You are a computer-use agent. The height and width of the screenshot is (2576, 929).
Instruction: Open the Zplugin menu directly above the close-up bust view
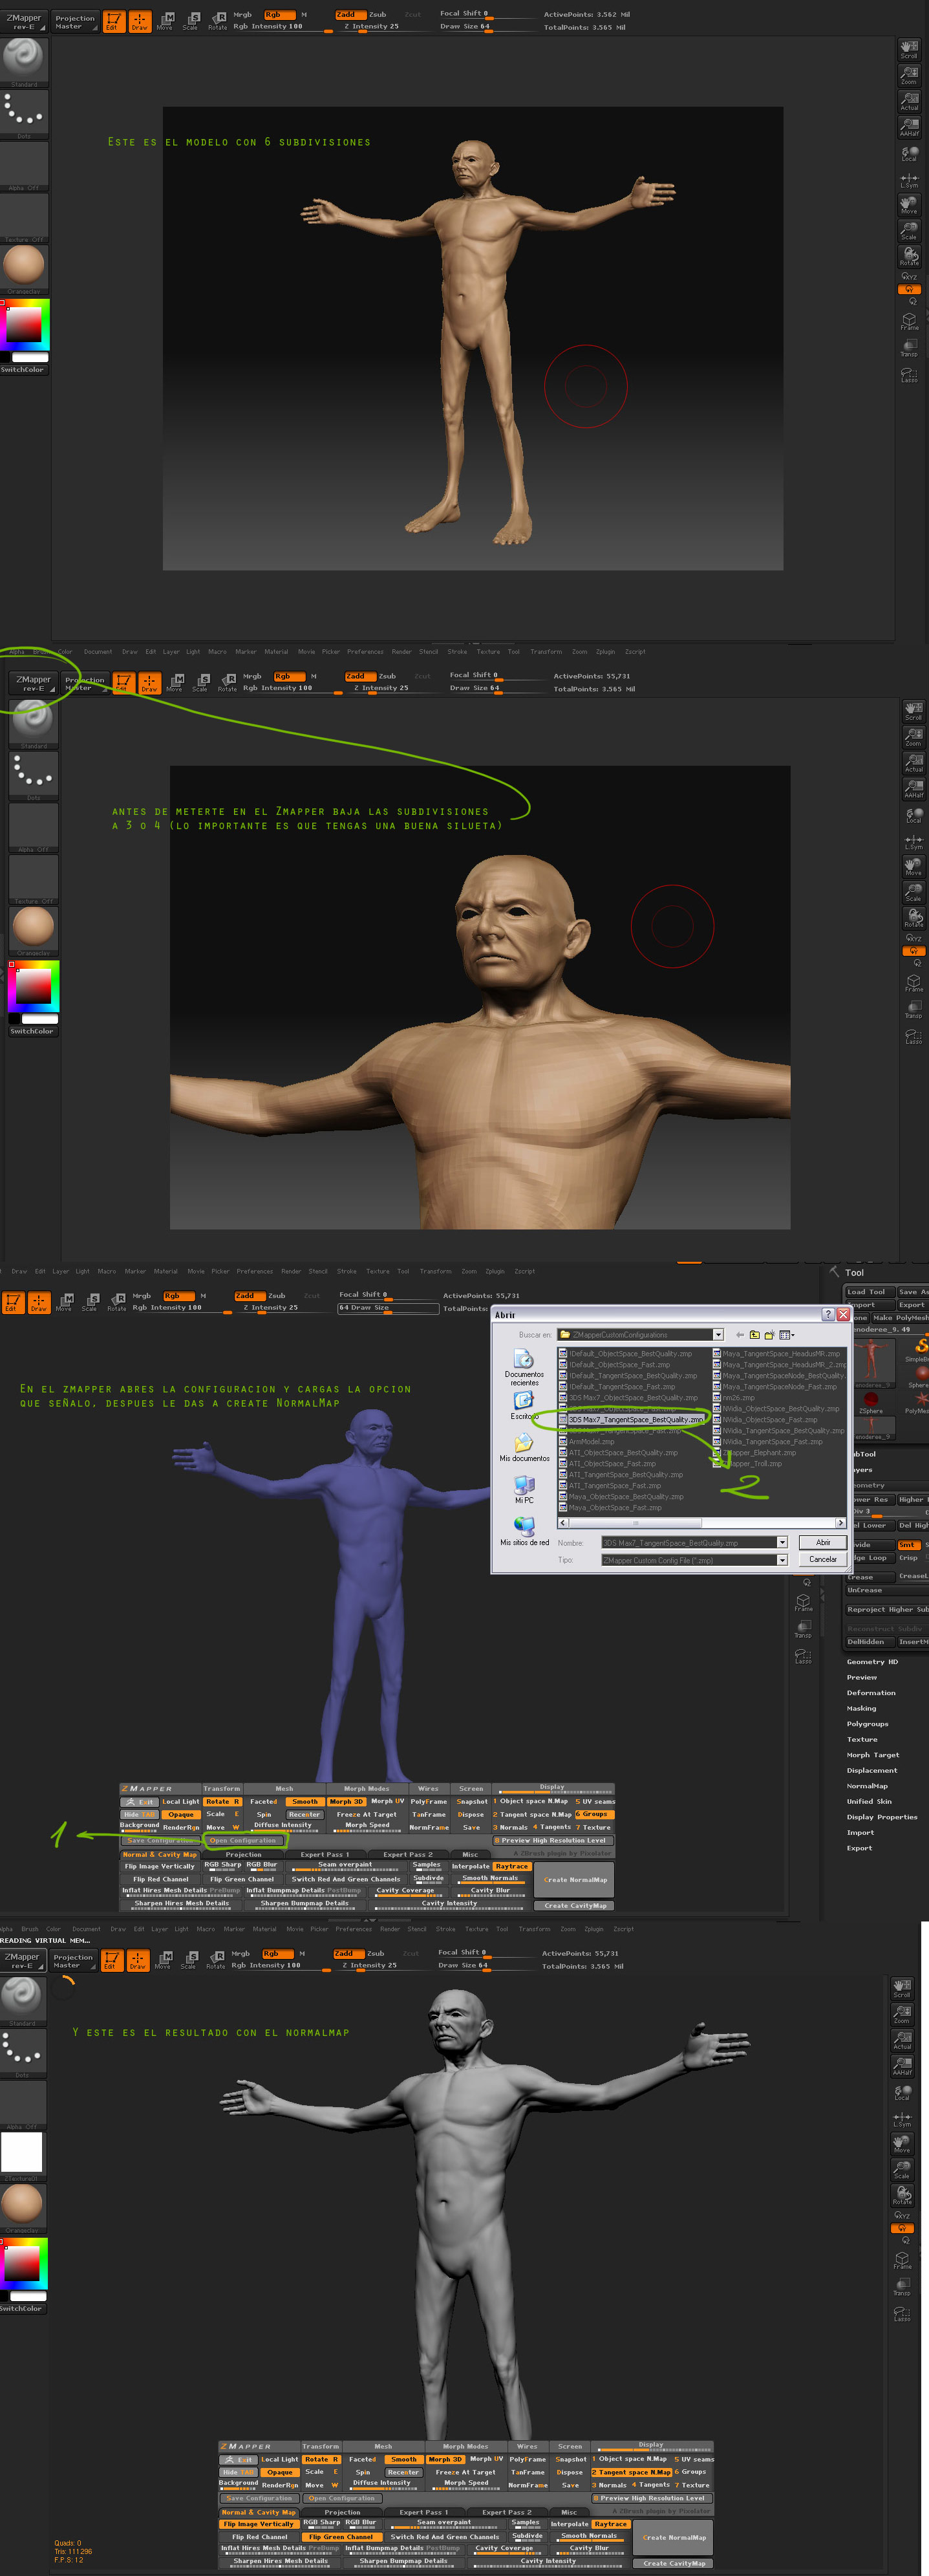click(x=605, y=652)
